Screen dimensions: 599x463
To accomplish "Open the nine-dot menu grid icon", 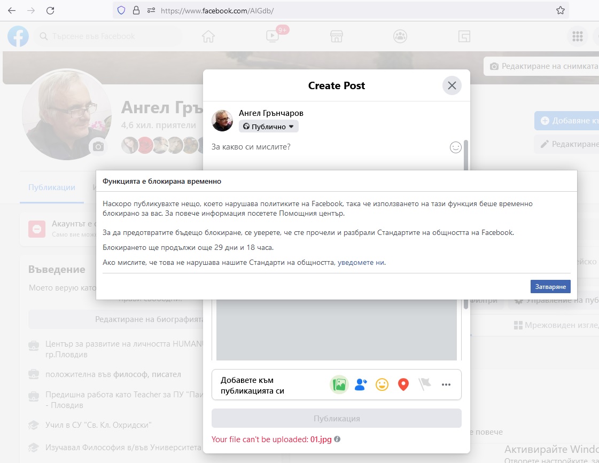I will click(577, 36).
